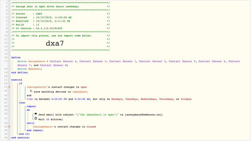The height and width of the screenshot is (141, 252).
Task: Click the lightning bolt icon beside the contact-changes-to-closed line
Action: pos(9,126)
